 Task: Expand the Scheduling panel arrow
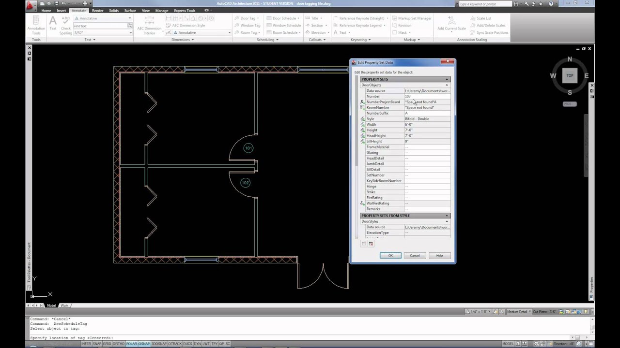tap(277, 40)
